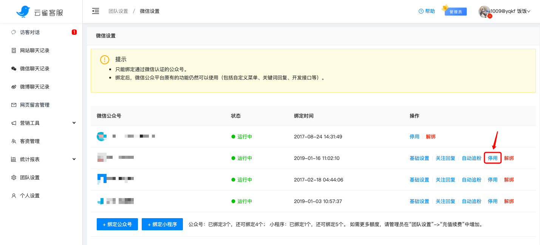
Task: Click the 管理员 badge near the avatar
Action: click(x=456, y=11)
